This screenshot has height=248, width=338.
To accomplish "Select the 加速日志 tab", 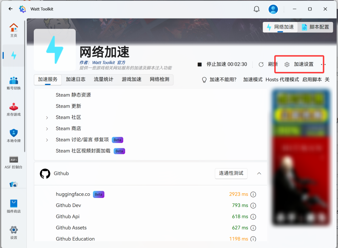I will click(76, 79).
